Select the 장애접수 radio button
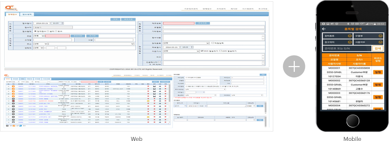Viewport: 391px width, 141px height. [35, 31]
